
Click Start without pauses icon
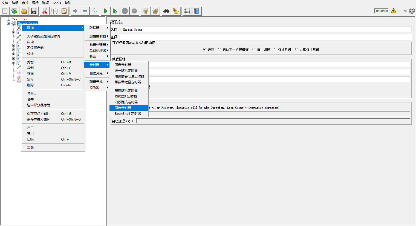[115, 11]
